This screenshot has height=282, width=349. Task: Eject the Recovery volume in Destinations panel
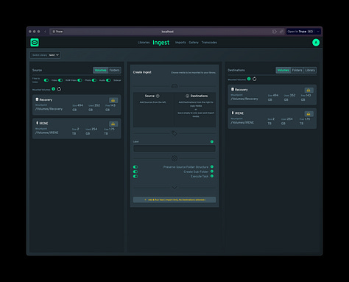(x=309, y=90)
